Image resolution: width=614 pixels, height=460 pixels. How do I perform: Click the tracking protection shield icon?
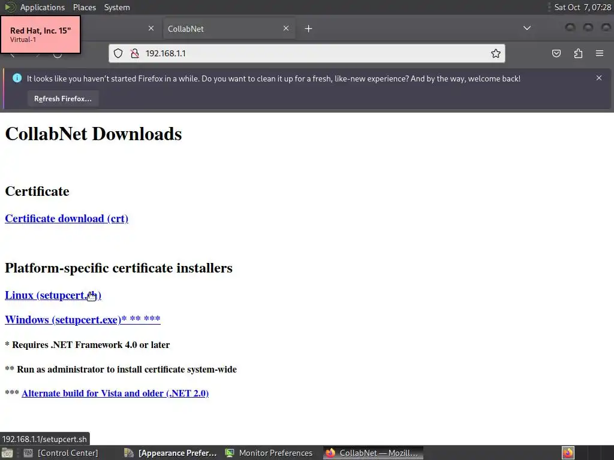(x=118, y=53)
